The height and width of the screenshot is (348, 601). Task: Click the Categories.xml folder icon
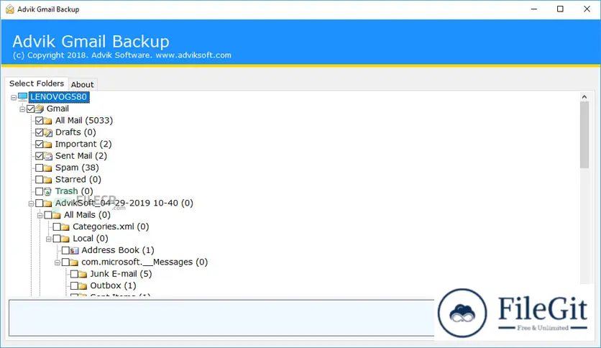click(x=65, y=227)
